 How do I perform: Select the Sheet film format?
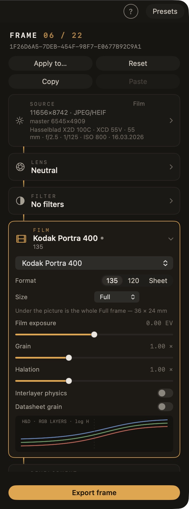coord(158,281)
